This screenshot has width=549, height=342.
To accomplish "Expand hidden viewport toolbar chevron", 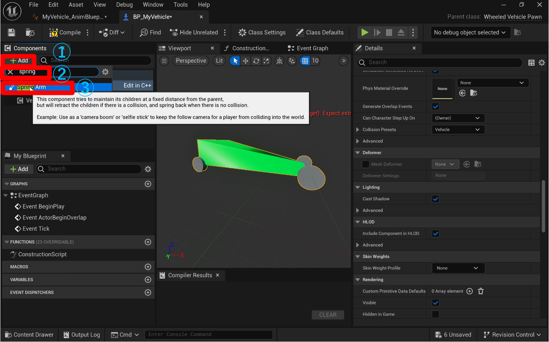I will click(344, 61).
